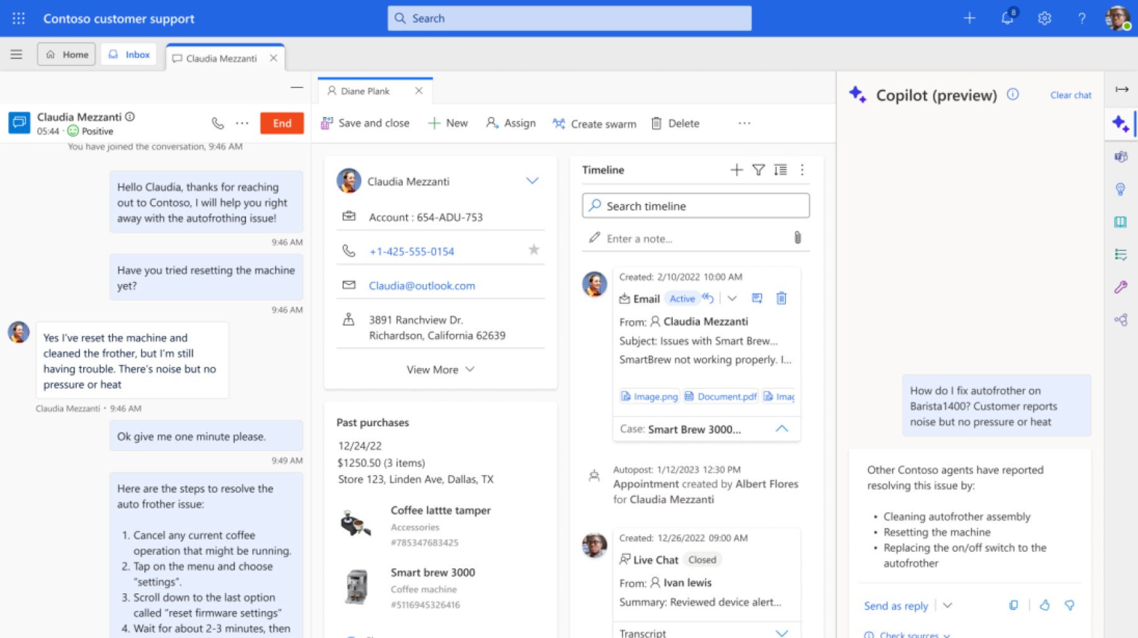Open the Send as reply dropdown arrow
The width and height of the screenshot is (1138, 638).
[x=948, y=605]
